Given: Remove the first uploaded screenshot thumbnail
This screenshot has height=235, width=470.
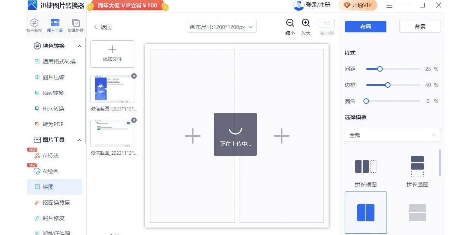Looking at the screenshot, I should point(134,76).
